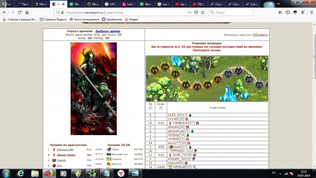Click the address bar URL field
Image resolution: width=316 pixels, height=178 pixels.
(x=125, y=12)
